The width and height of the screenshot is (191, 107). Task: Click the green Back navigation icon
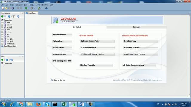(26, 8)
